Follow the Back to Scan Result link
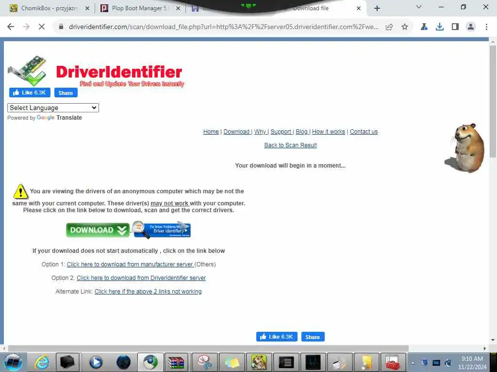Image resolution: width=497 pixels, height=372 pixels. pyautogui.click(x=290, y=145)
